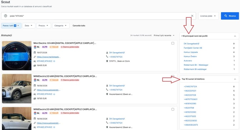Open the Mini Electric 33 kWh listing title
Image resolution: width=240 pixels, height=130 pixels.
65,43
